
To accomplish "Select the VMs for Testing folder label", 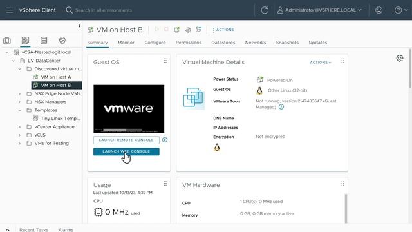I will [51, 143].
